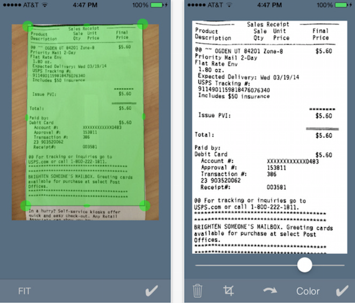Select the left edge midpoint crop handle

[x=27, y=117]
